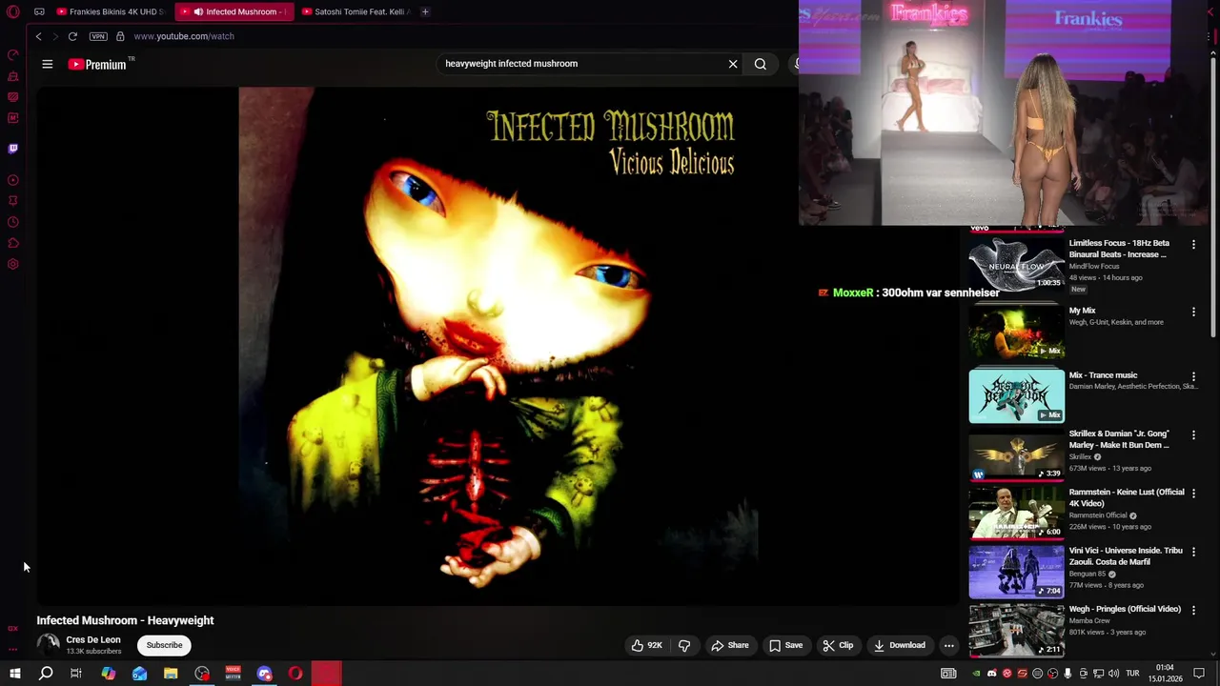Click the Infected Mushroom Heavyweight video player
Image resolution: width=1220 pixels, height=686 pixels.
click(498, 346)
